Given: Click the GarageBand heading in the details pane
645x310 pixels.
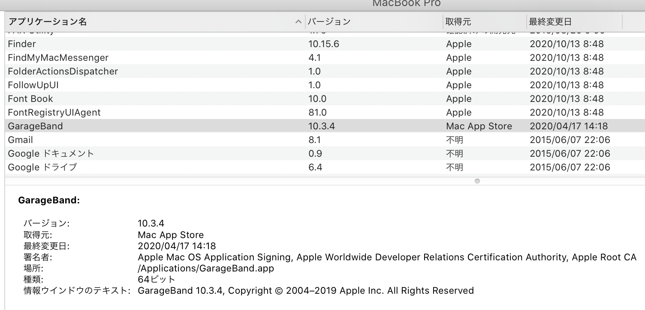Looking at the screenshot, I should (x=49, y=200).
